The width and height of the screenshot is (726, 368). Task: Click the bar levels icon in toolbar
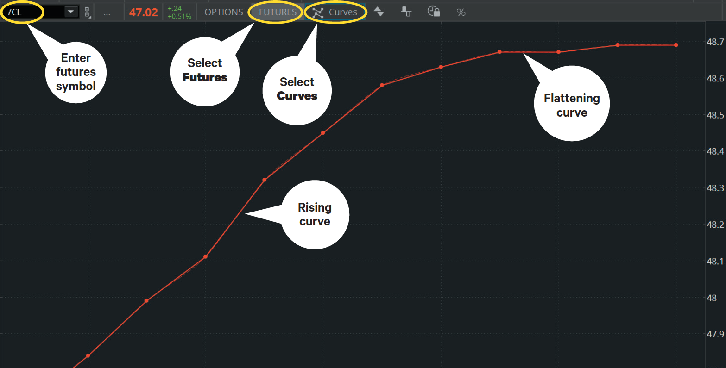pos(406,12)
